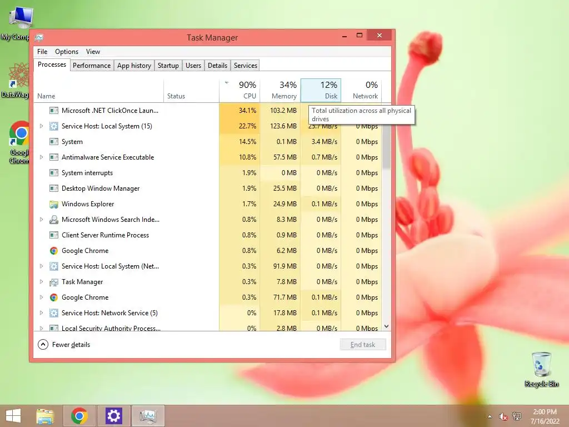Screen dimensions: 569x427
Task: Select the System interrupts icon
Action: [x=54, y=173]
